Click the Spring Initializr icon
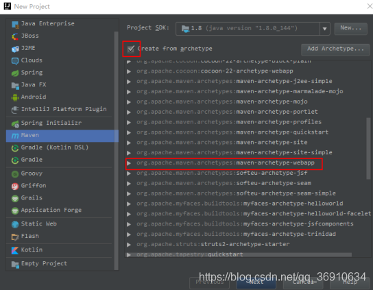373x290 pixels. [x=15, y=123]
